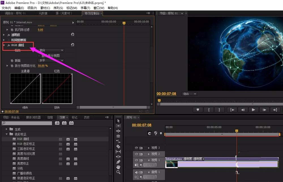Collapse the 色彩校正 effects folder

pyautogui.click(x=7, y=134)
